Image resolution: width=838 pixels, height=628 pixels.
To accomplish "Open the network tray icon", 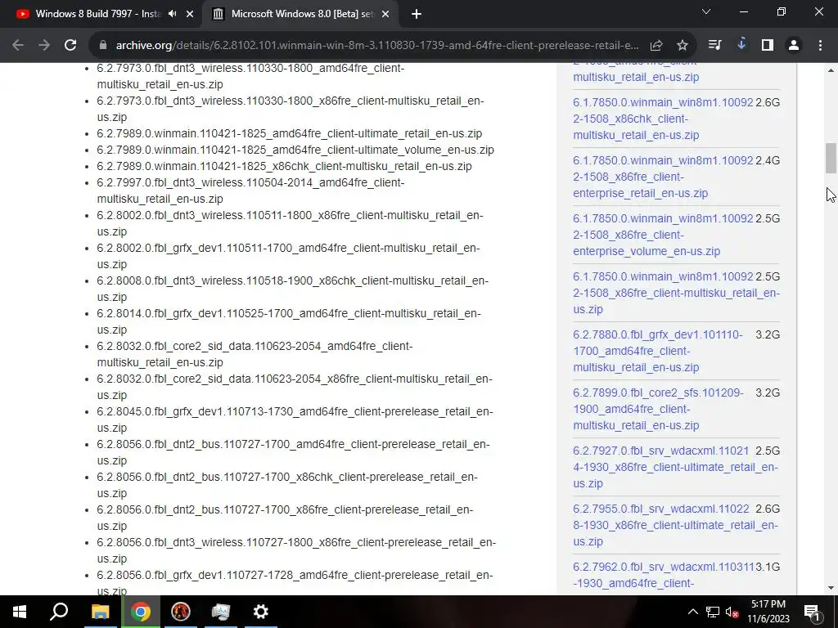I will coord(713,612).
